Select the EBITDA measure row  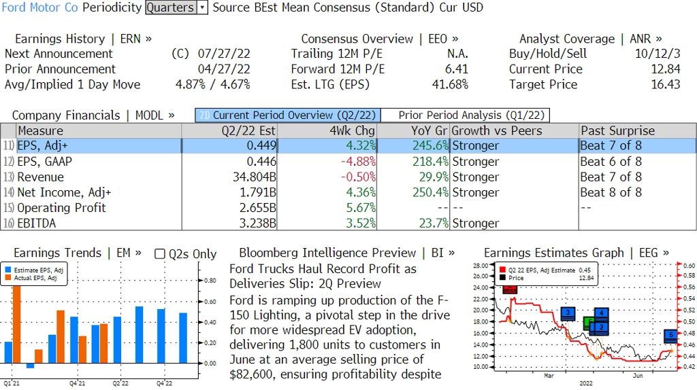tap(348, 223)
